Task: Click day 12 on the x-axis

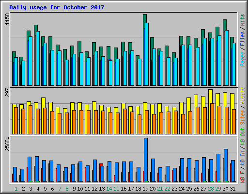Action: click(94, 189)
